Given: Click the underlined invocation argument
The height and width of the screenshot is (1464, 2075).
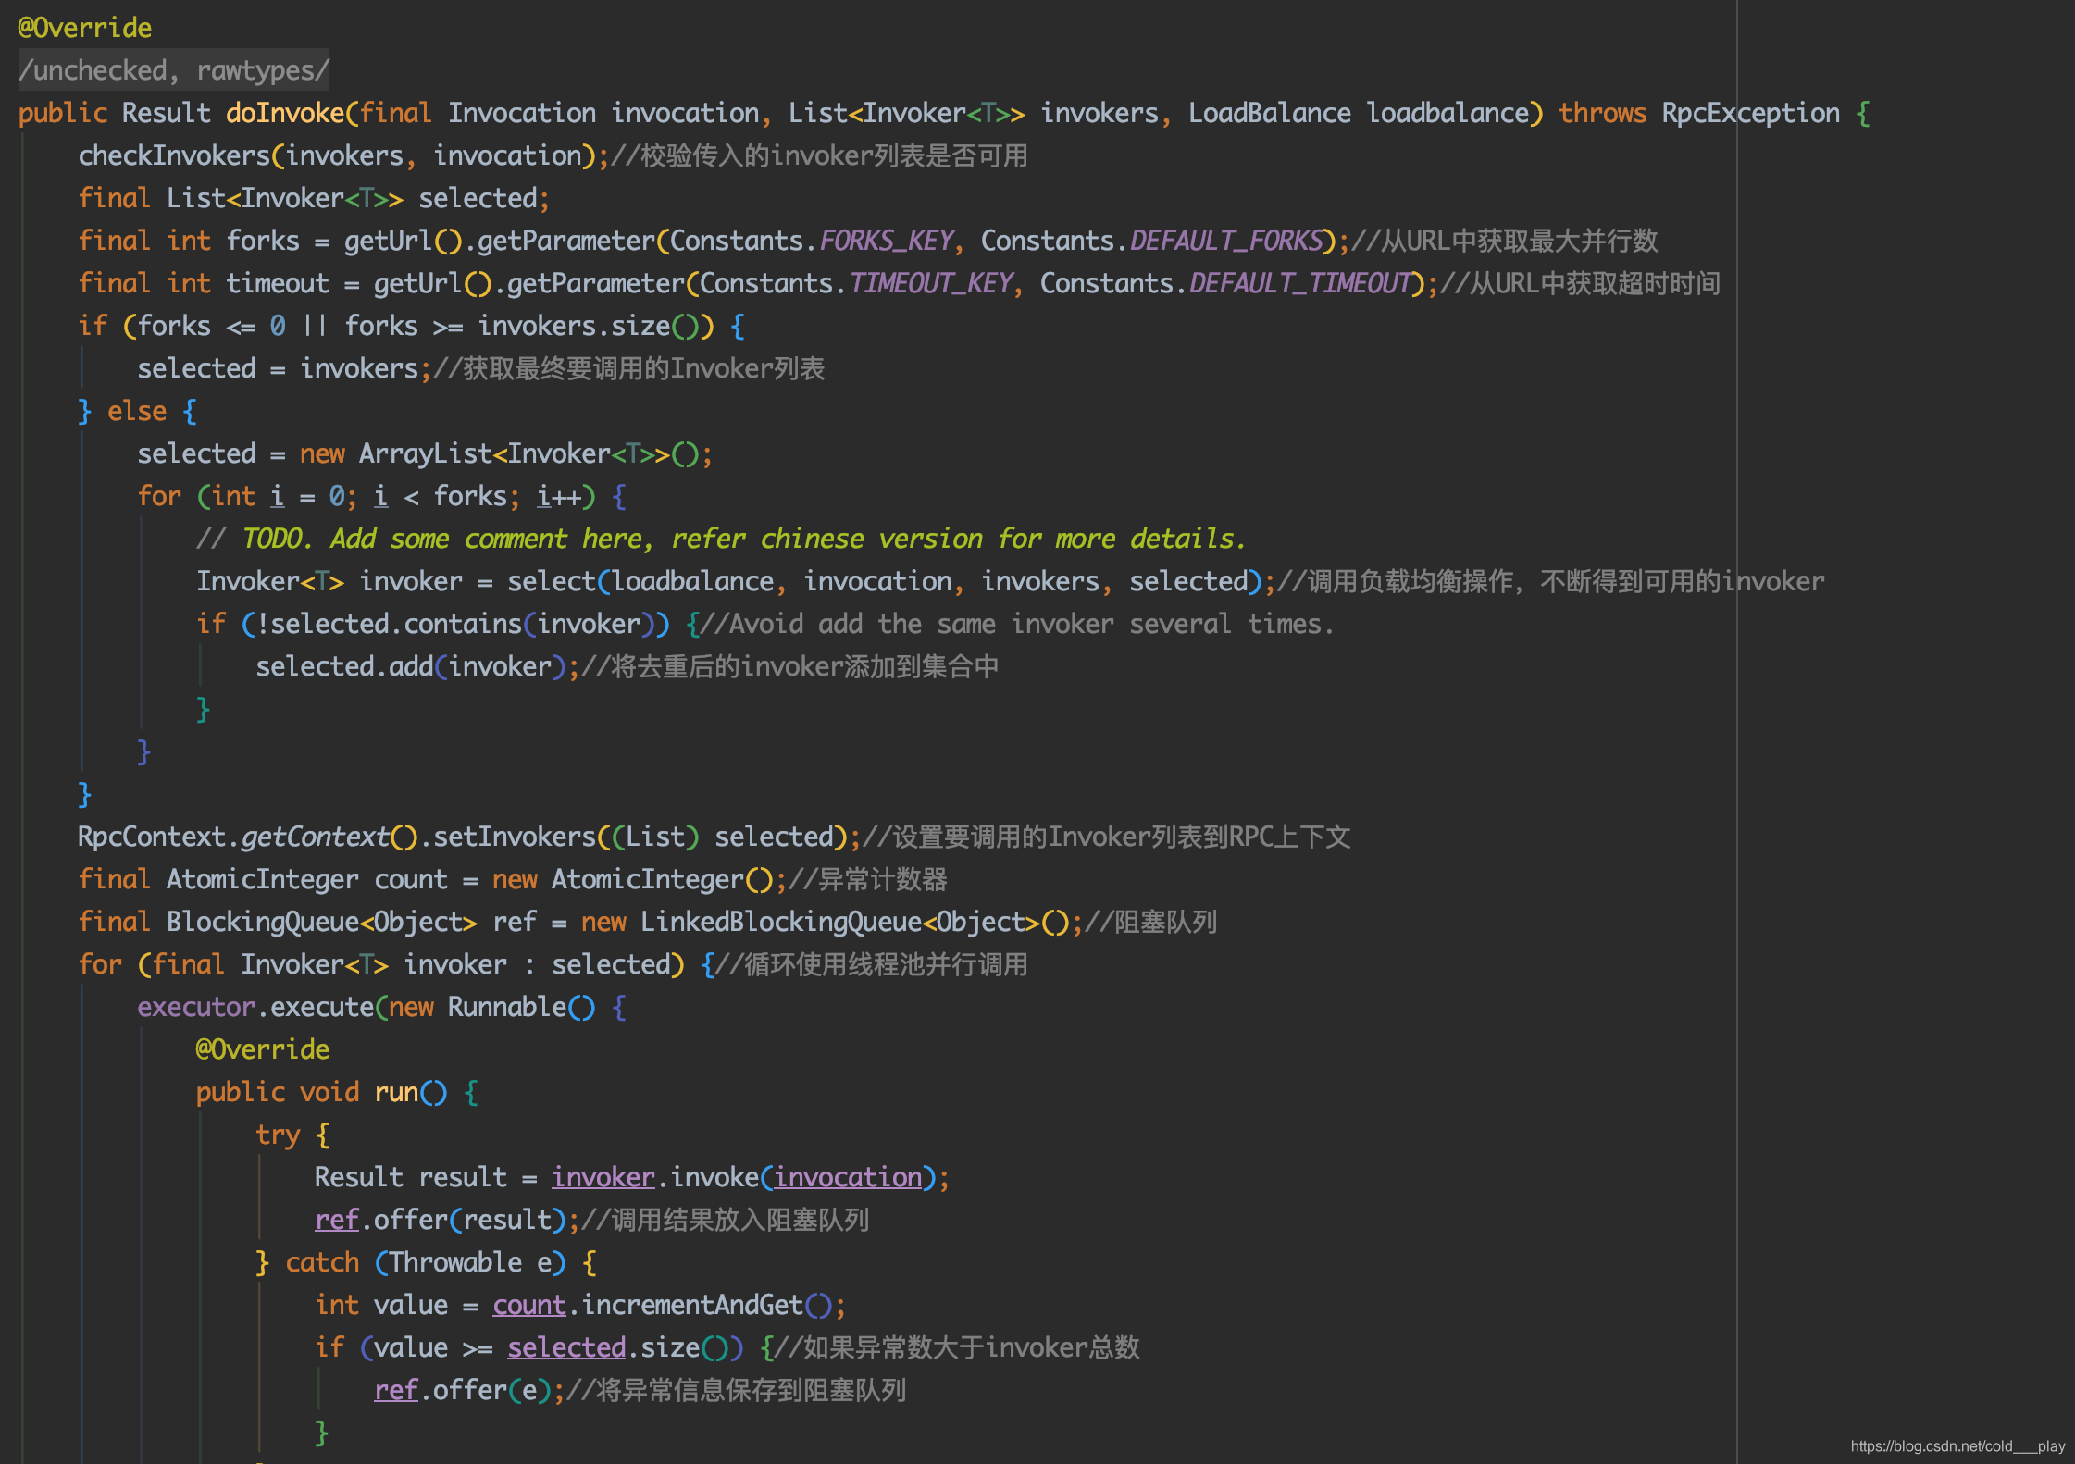Looking at the screenshot, I should coord(848,1177).
